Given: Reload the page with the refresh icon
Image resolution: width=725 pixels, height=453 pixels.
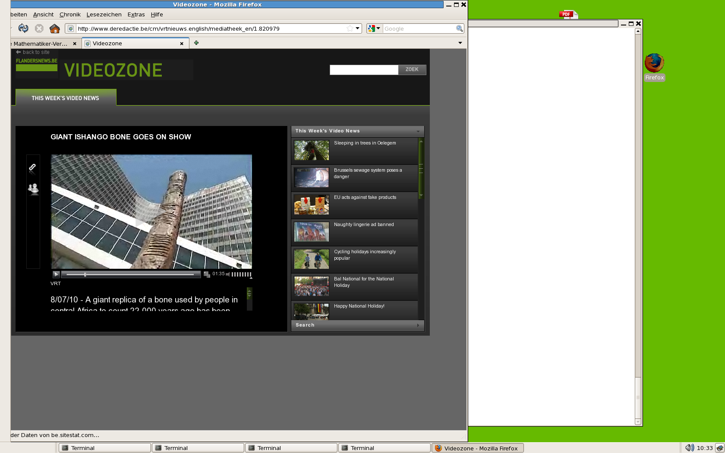Looking at the screenshot, I should coord(23,28).
